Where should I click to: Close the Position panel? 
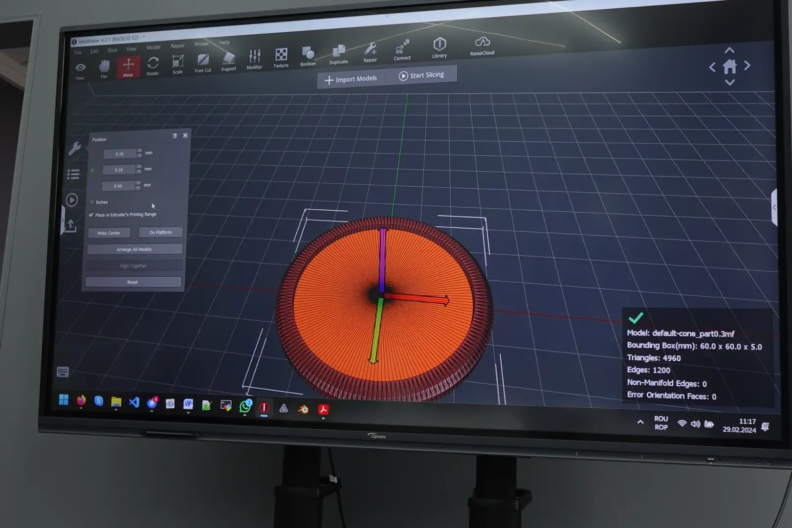(x=185, y=135)
